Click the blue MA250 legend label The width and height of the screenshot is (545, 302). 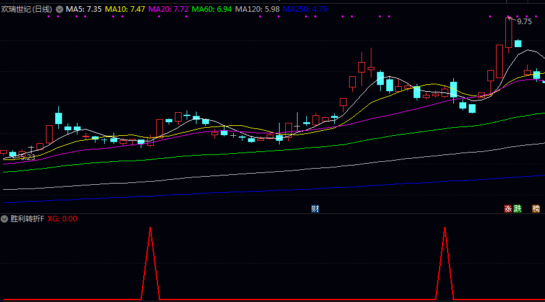(x=304, y=10)
